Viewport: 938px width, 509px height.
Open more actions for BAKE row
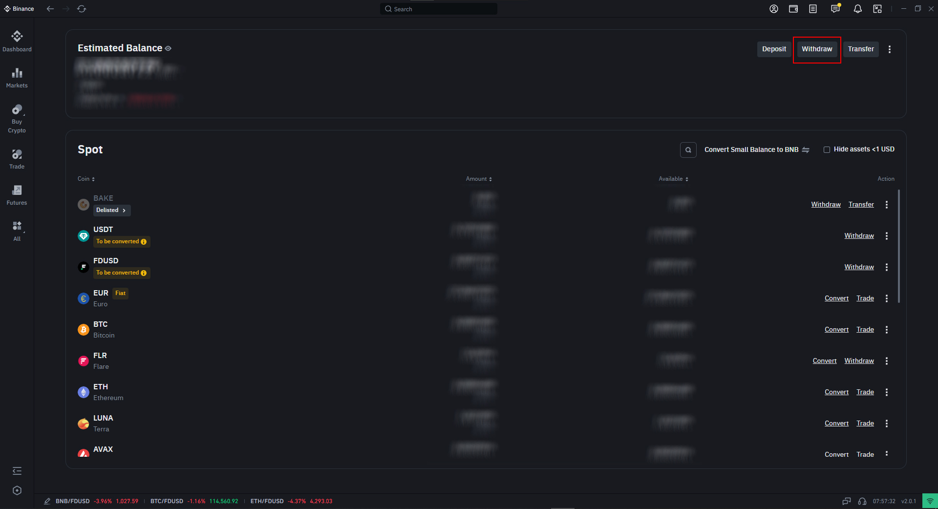click(887, 205)
